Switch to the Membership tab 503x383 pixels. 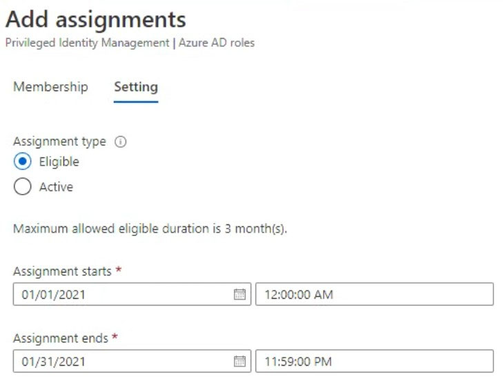click(50, 87)
